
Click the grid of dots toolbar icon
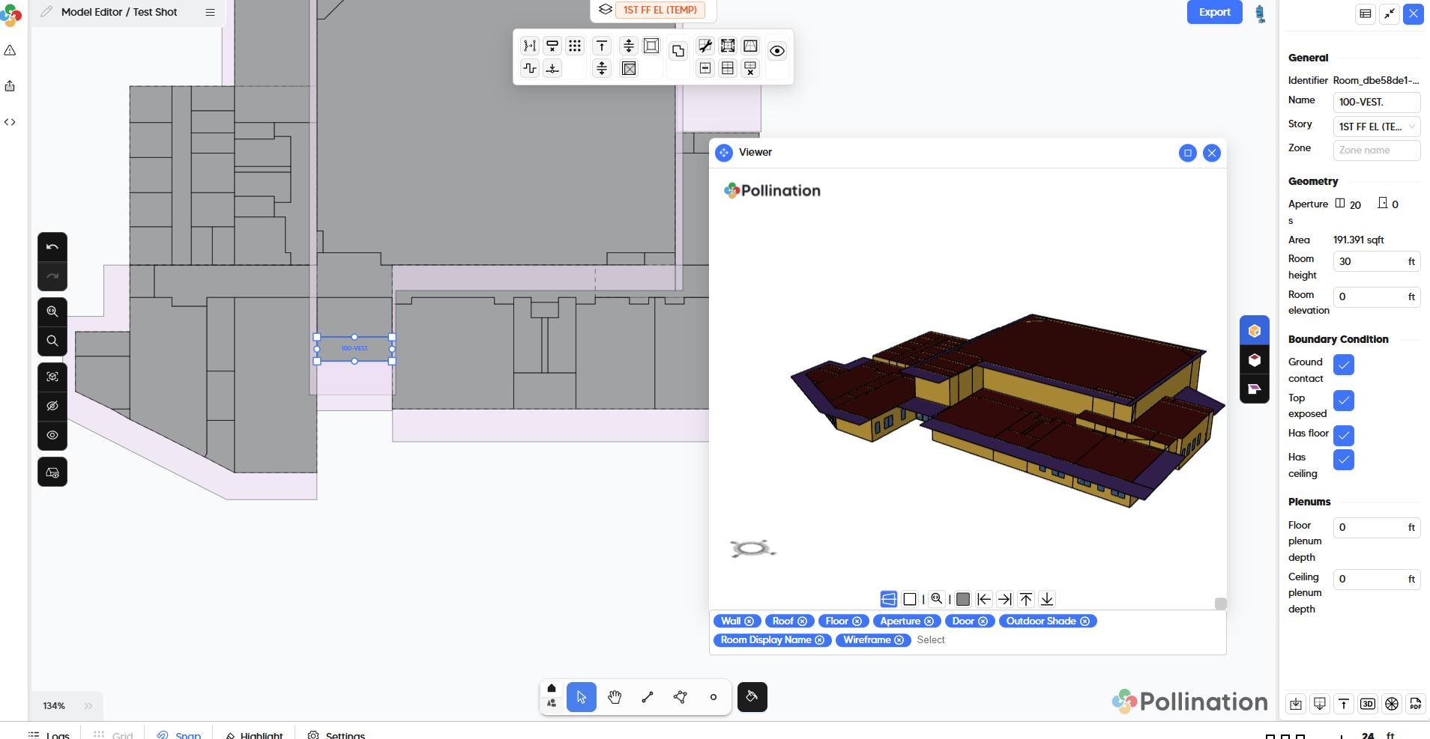tap(575, 46)
